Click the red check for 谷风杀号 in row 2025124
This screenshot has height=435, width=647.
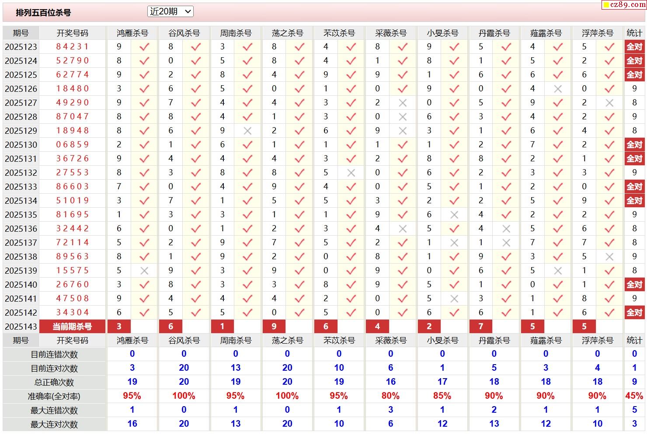point(196,61)
